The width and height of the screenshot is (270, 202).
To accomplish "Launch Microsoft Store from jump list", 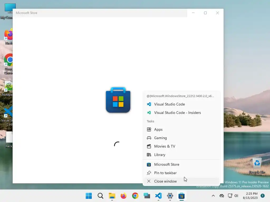I will 181,164.
